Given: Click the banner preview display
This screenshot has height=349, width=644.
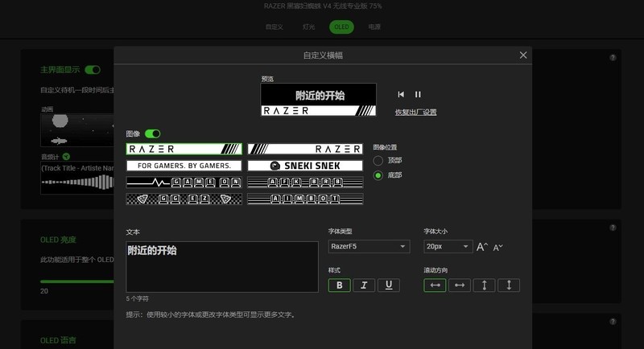Looking at the screenshot, I should (318, 100).
